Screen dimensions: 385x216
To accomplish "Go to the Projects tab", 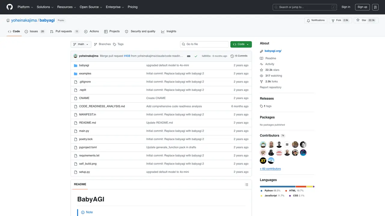I will (112, 31).
